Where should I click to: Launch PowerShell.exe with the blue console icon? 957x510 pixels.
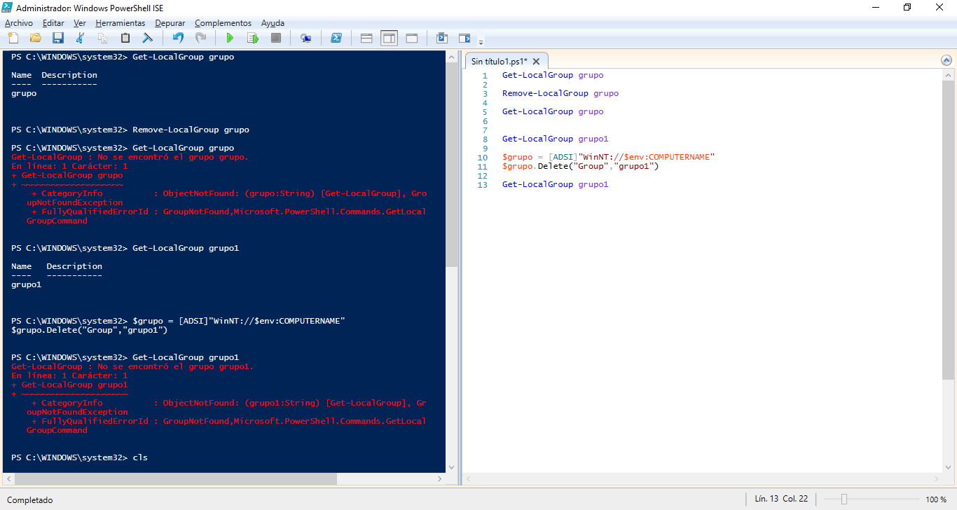(x=336, y=38)
